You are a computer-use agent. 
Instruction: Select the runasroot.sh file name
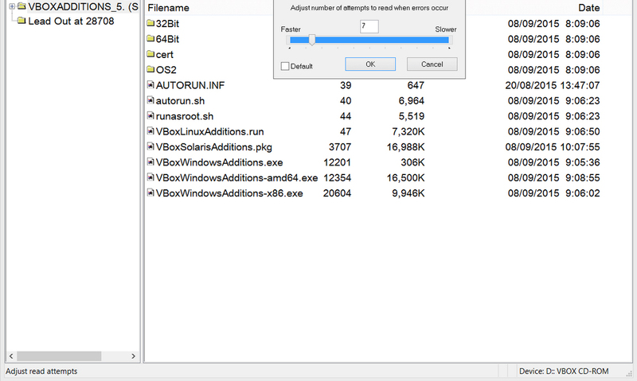[x=185, y=116]
